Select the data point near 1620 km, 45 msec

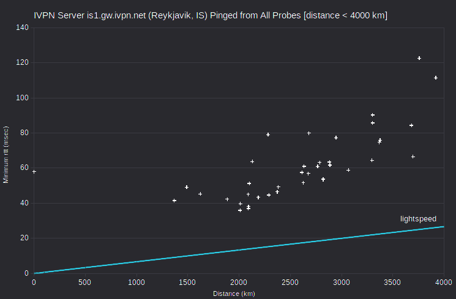pyautogui.click(x=200, y=194)
